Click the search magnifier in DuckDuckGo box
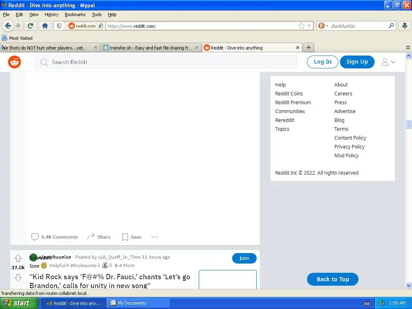Image resolution: width=412 pixels, height=309 pixels. [x=391, y=25]
